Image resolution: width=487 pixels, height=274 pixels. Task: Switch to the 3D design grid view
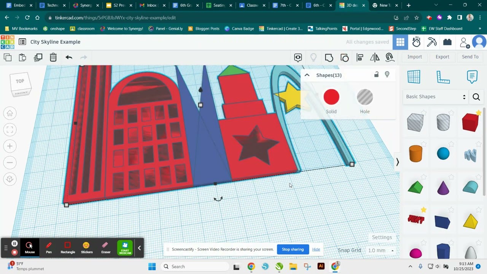point(400,42)
